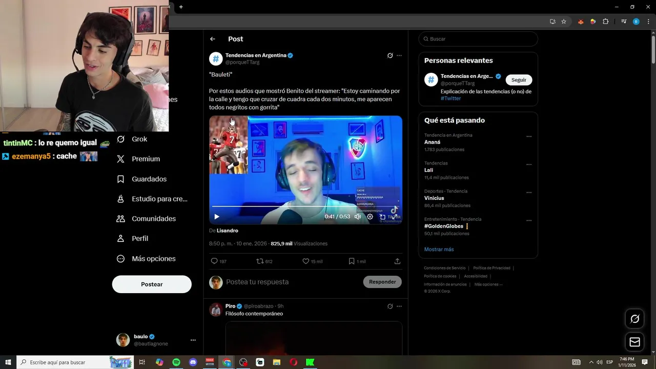This screenshot has width=656, height=369.
Task: Go to Comunidades
Action: point(146,219)
